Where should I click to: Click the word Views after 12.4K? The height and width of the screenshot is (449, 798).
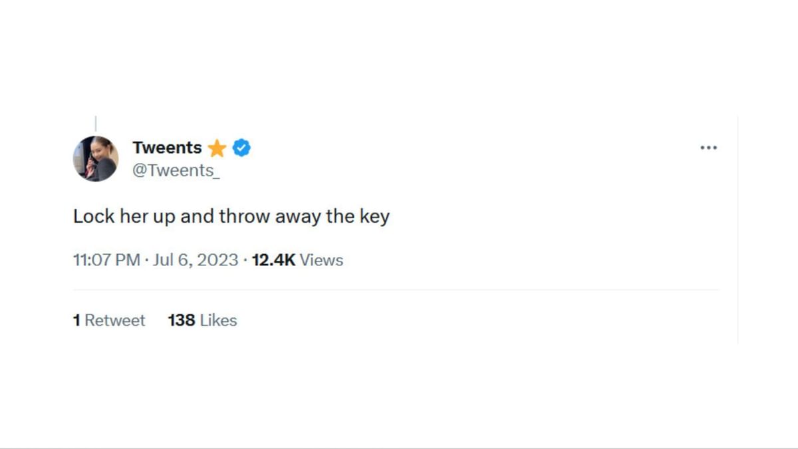click(x=321, y=260)
